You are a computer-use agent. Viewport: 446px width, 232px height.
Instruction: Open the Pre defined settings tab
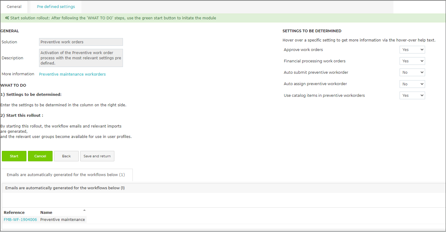coord(56,7)
